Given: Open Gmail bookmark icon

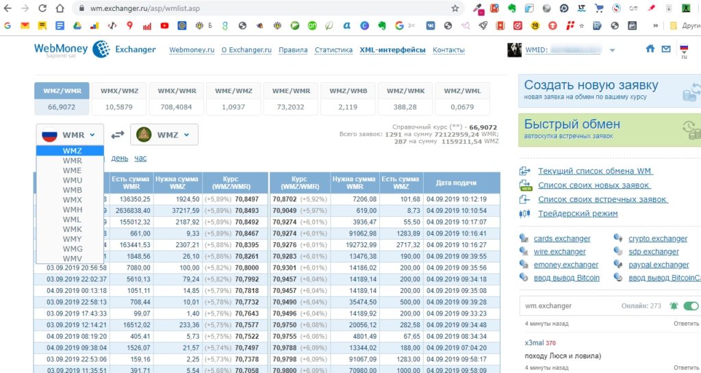Looking at the screenshot, I should coord(25,26).
